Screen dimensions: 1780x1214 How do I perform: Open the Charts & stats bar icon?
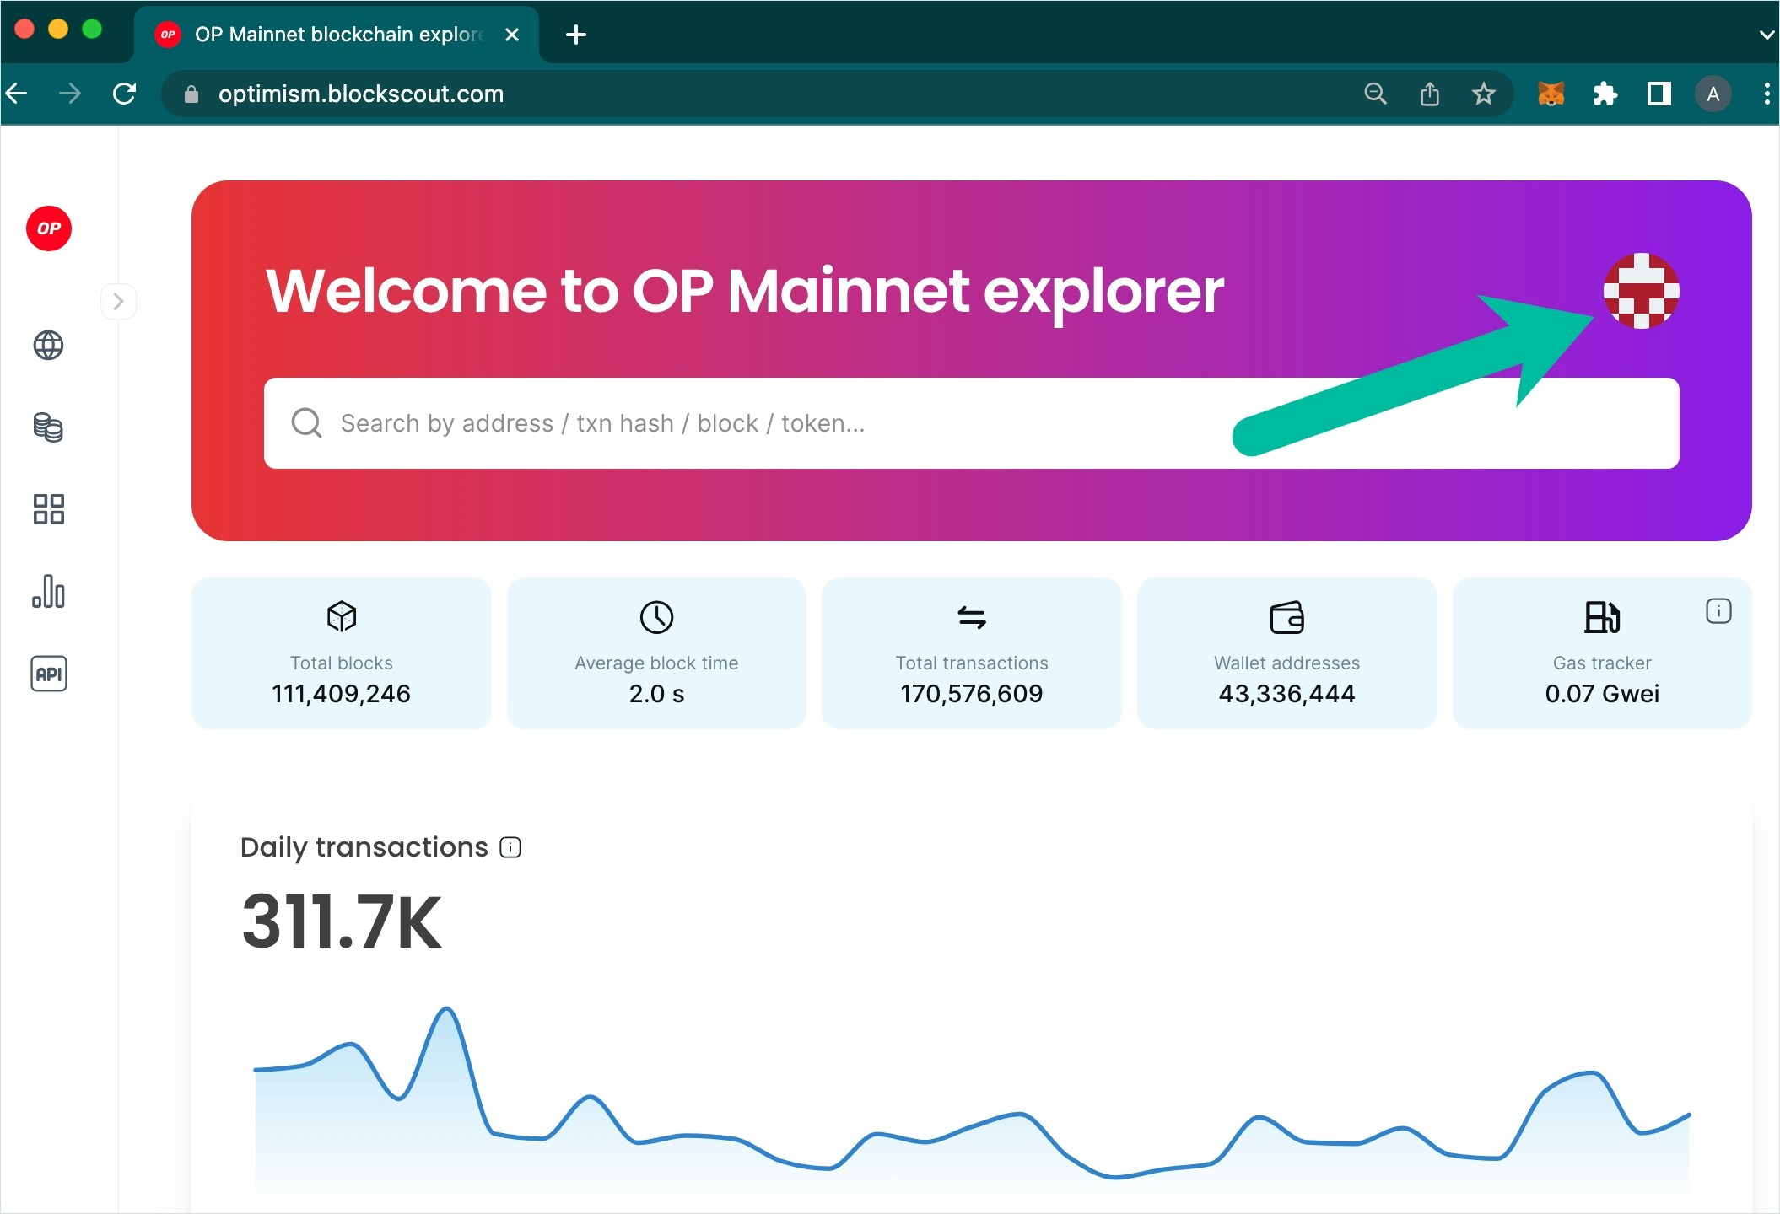click(x=48, y=592)
